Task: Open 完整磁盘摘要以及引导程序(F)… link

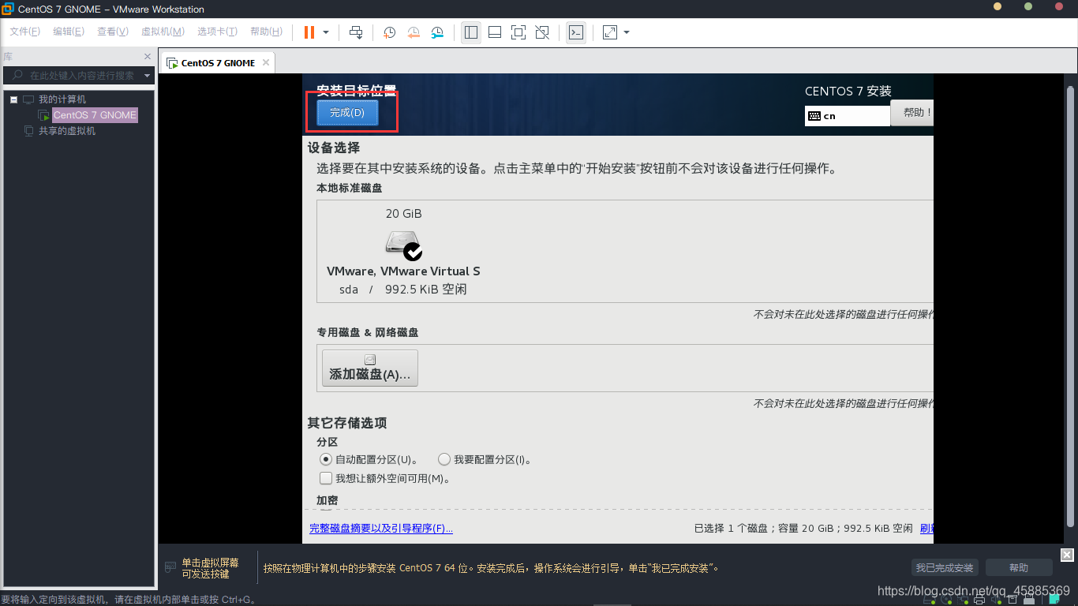Action: (x=381, y=528)
